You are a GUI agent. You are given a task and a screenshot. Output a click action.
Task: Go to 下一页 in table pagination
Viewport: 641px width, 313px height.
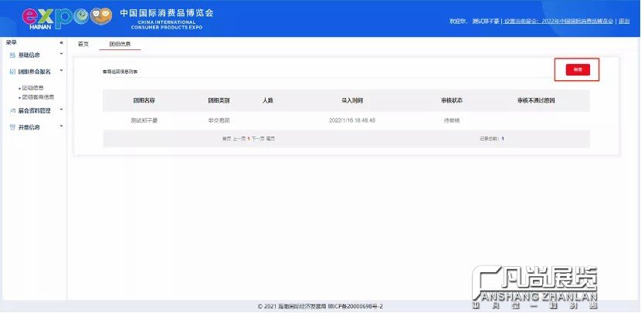258,139
